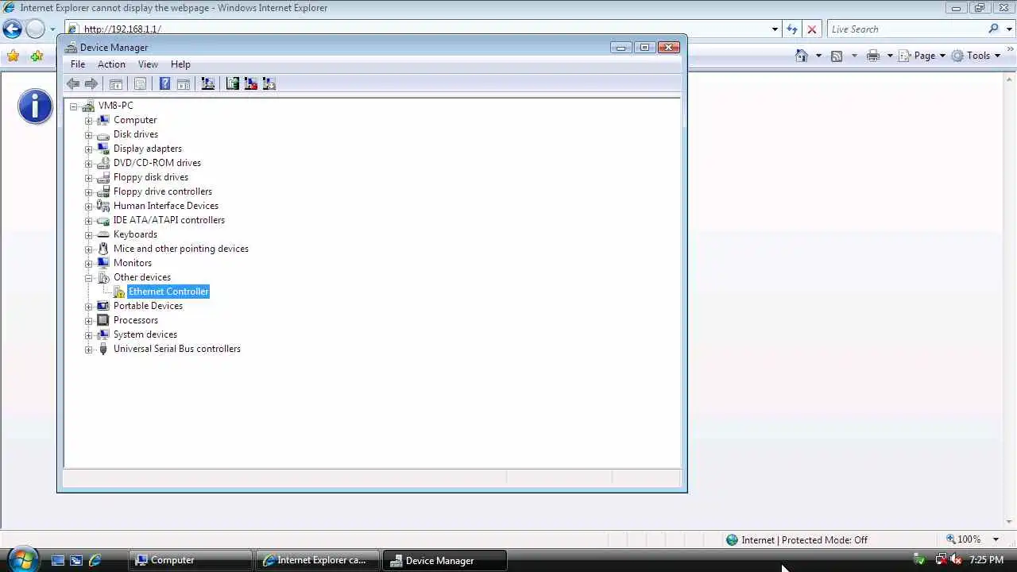
Task: Select Mice and other pointing devices
Action: [x=181, y=249]
